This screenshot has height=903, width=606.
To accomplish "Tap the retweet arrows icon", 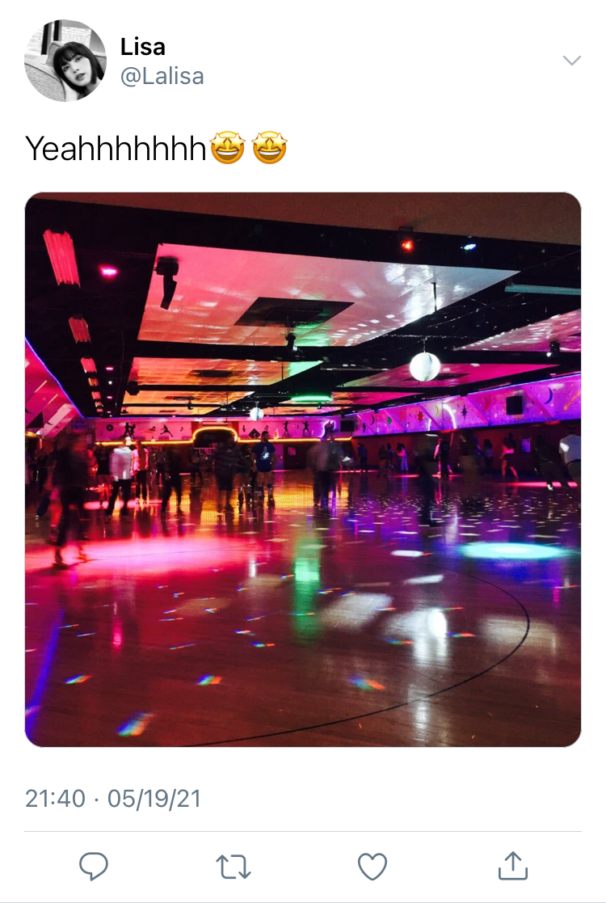I will [x=233, y=866].
